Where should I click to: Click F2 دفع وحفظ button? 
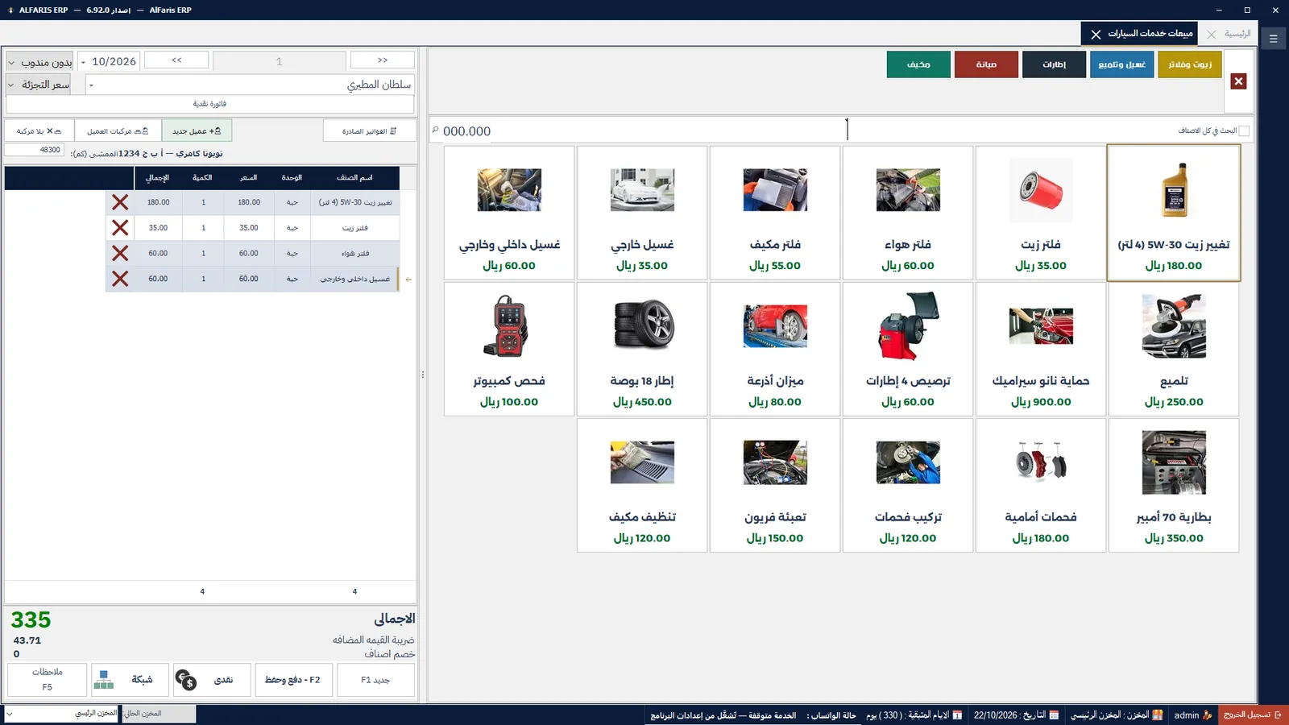pos(293,680)
